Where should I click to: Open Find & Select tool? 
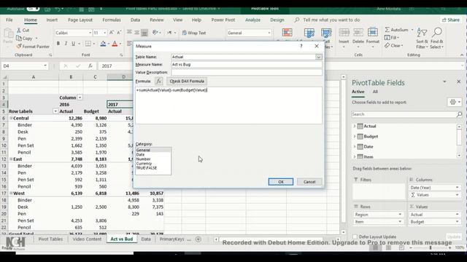pos(437,39)
